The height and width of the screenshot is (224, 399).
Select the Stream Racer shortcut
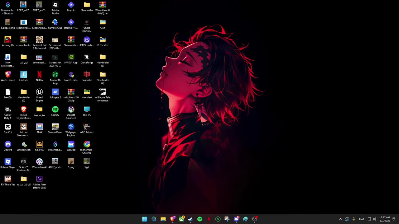click(x=55, y=128)
